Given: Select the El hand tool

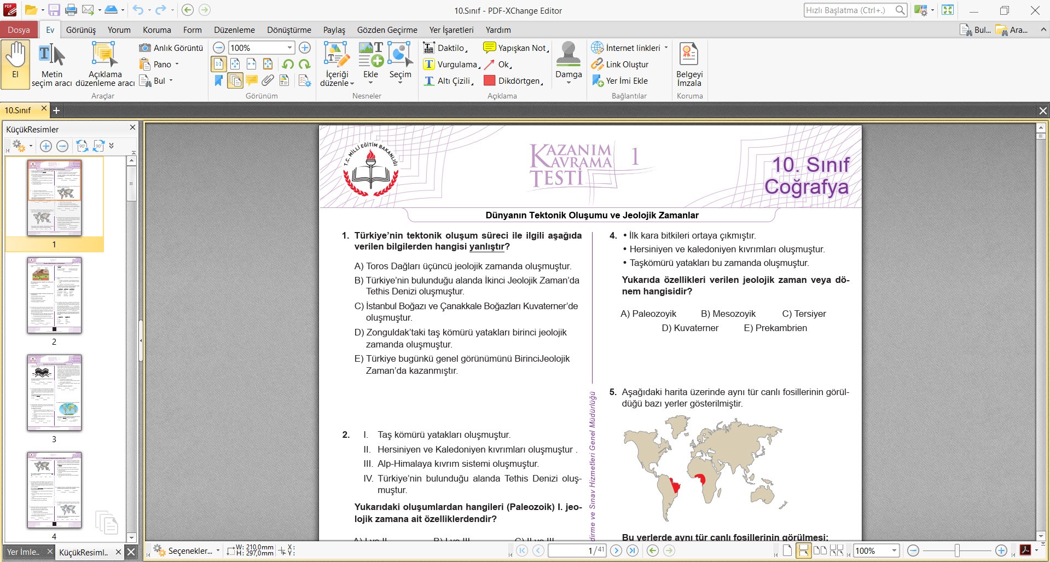Looking at the screenshot, I should [15, 64].
